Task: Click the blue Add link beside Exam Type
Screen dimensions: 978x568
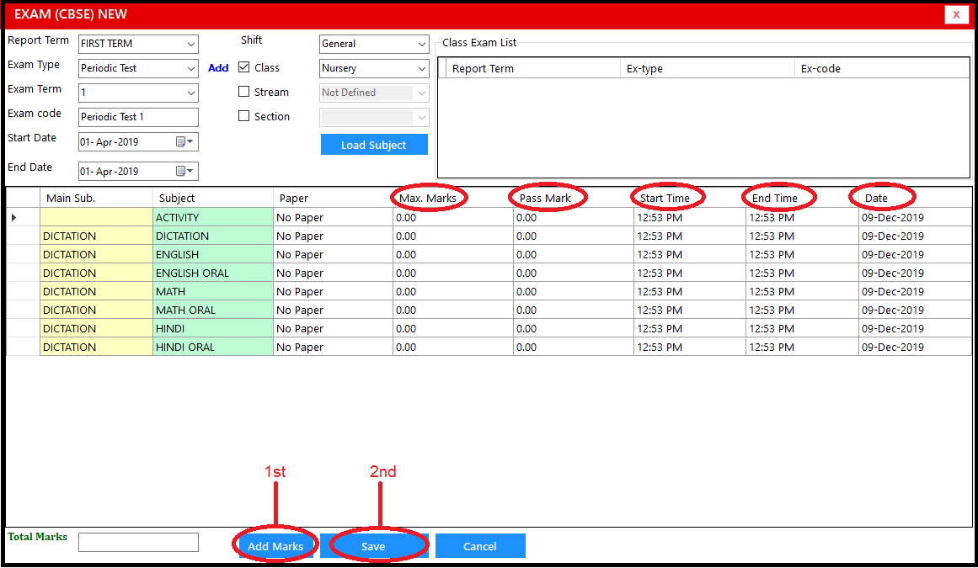Action: coord(218,68)
